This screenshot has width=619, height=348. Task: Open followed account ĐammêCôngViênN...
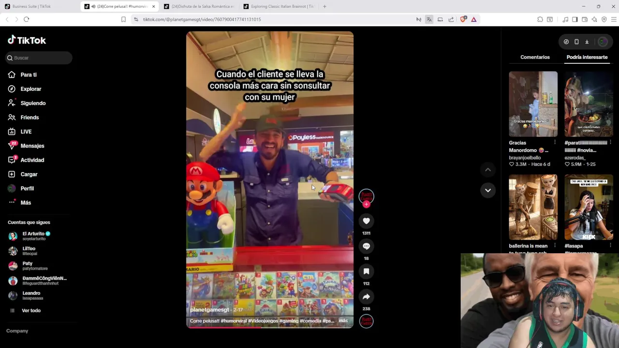(38, 280)
